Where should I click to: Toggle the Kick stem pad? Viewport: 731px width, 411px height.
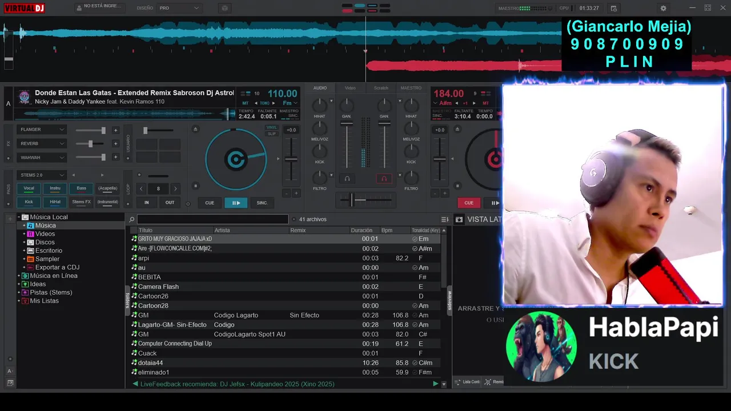point(29,202)
